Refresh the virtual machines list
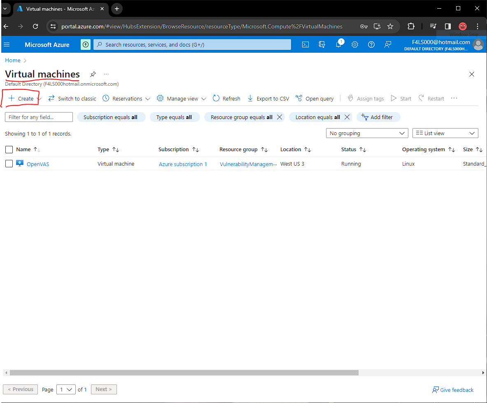This screenshot has width=487, height=403. coord(226,98)
